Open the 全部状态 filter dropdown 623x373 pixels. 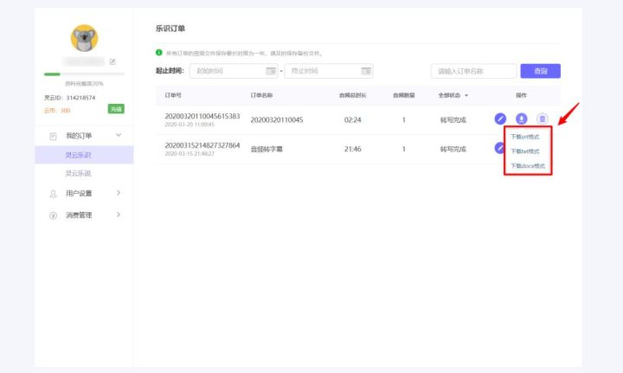[x=453, y=94]
